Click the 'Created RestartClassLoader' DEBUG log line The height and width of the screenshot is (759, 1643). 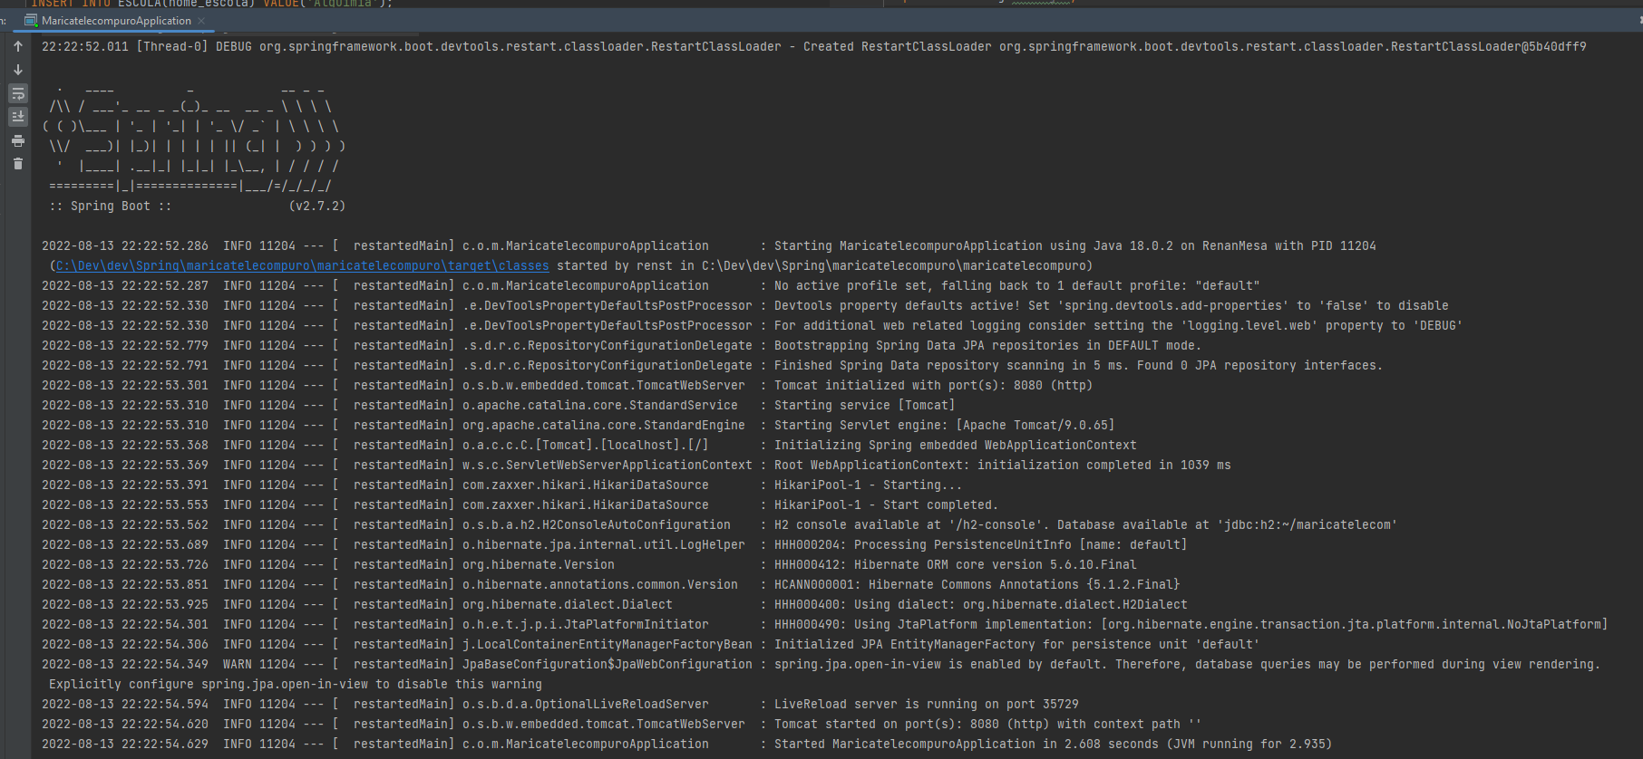click(x=814, y=47)
